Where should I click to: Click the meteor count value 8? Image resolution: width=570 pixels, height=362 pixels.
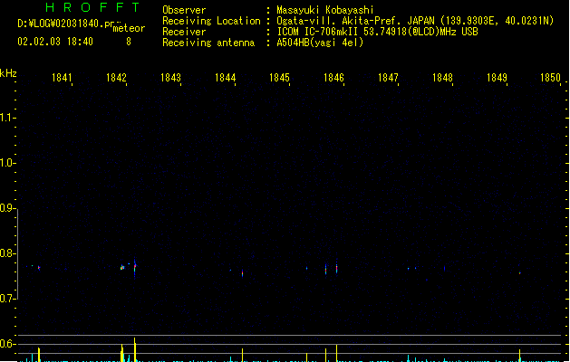click(x=129, y=42)
